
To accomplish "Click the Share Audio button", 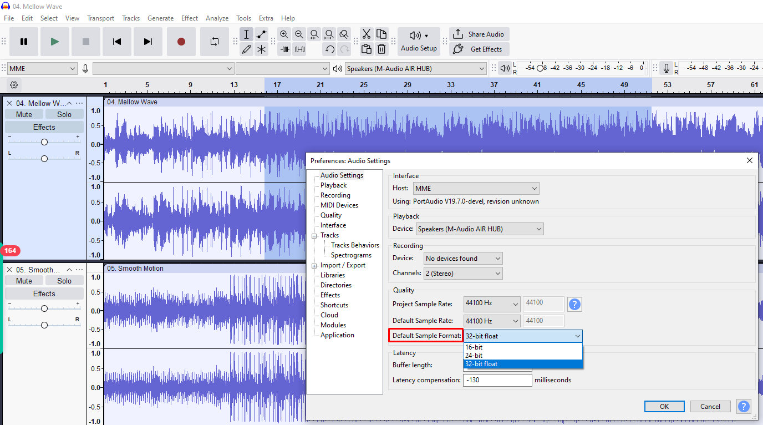I will [479, 34].
